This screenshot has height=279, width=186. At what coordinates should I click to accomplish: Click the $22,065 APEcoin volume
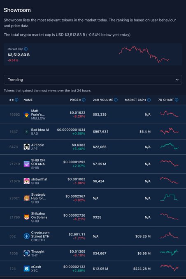100,147
